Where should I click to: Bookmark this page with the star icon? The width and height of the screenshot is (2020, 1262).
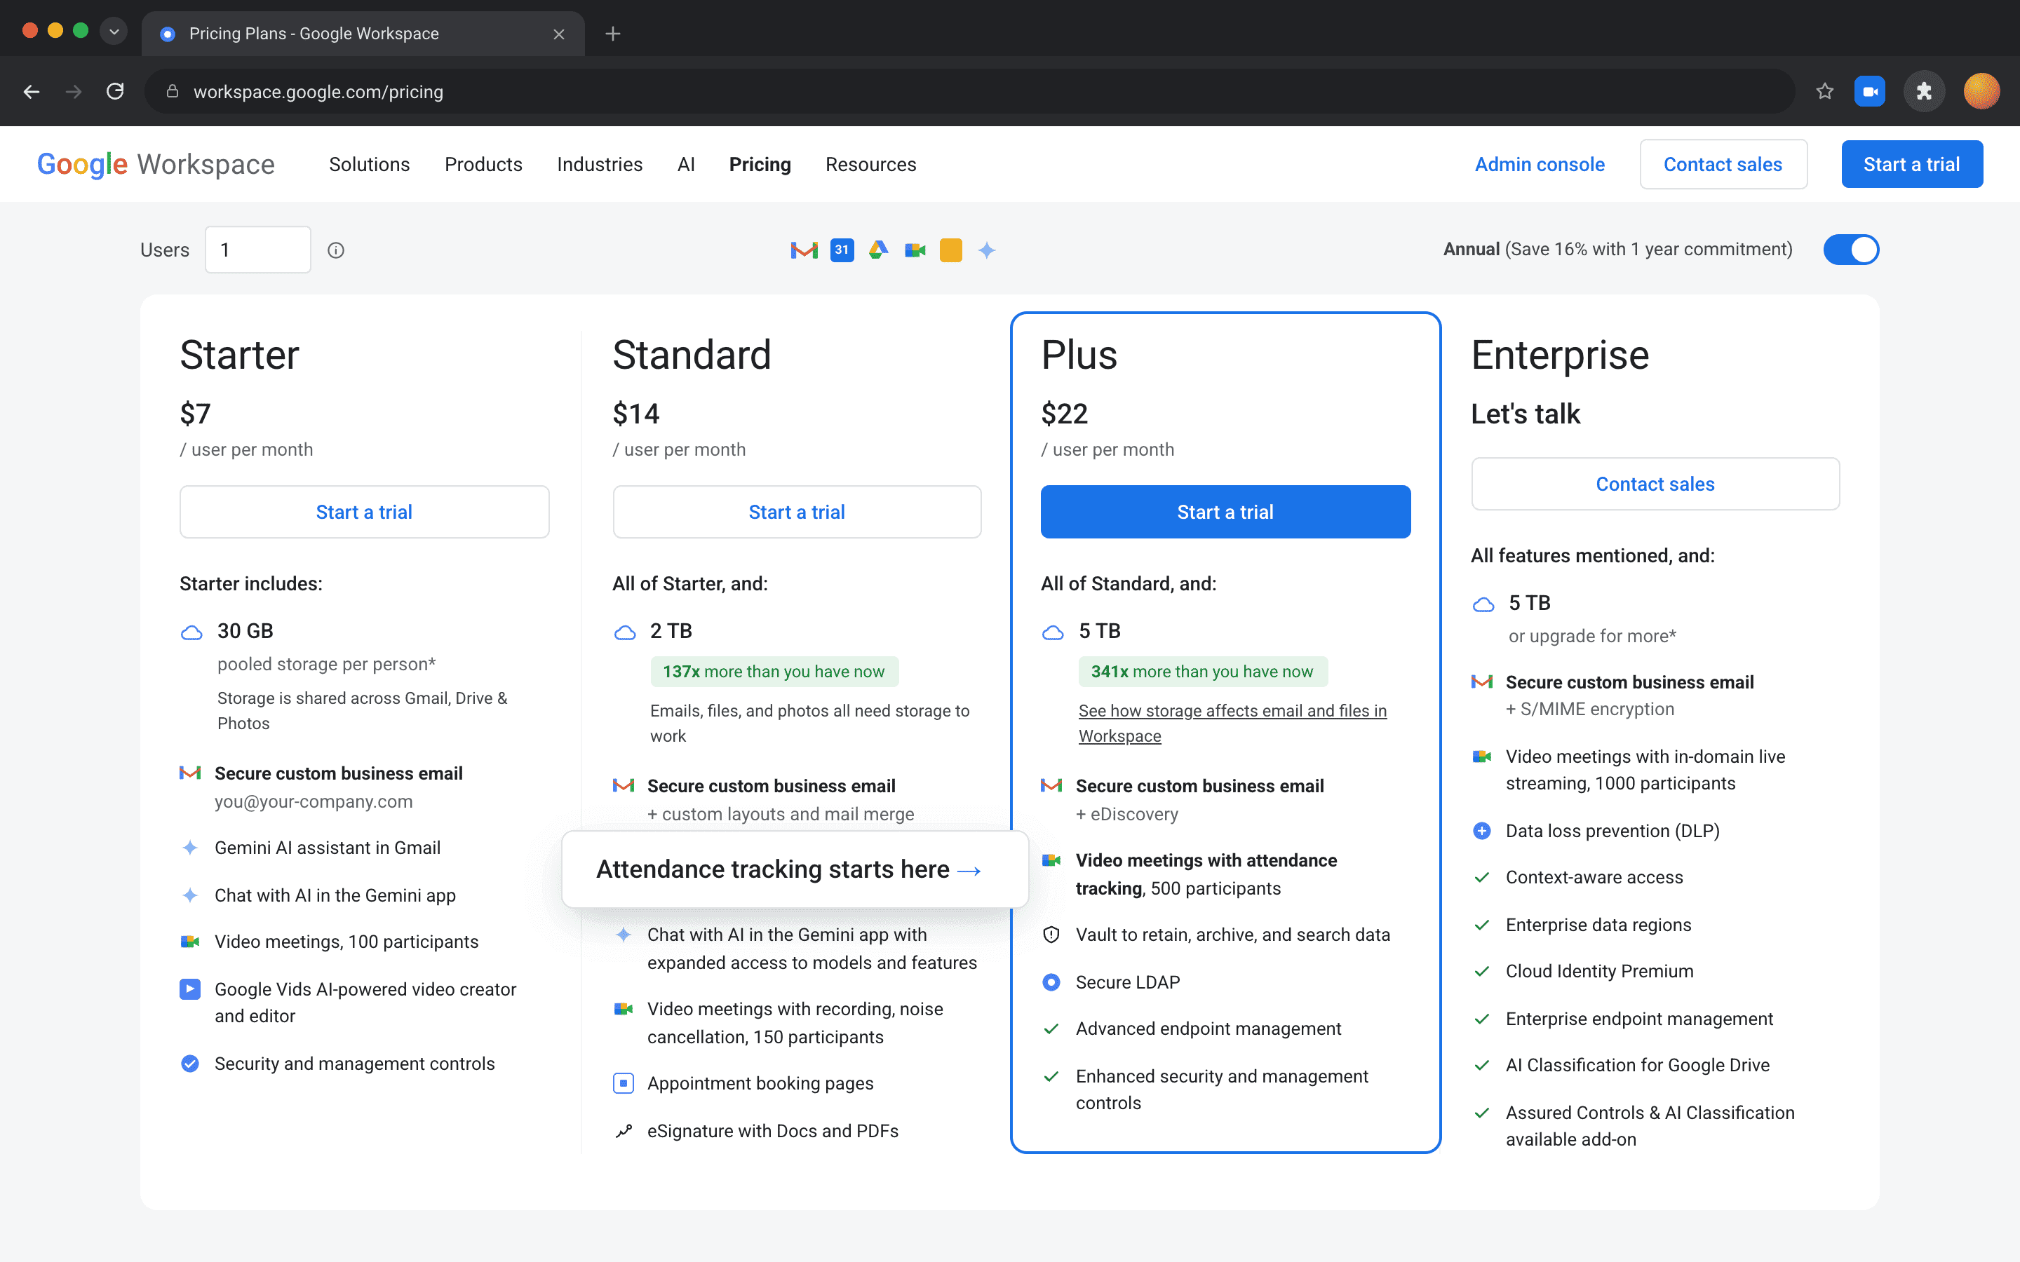tap(1824, 91)
